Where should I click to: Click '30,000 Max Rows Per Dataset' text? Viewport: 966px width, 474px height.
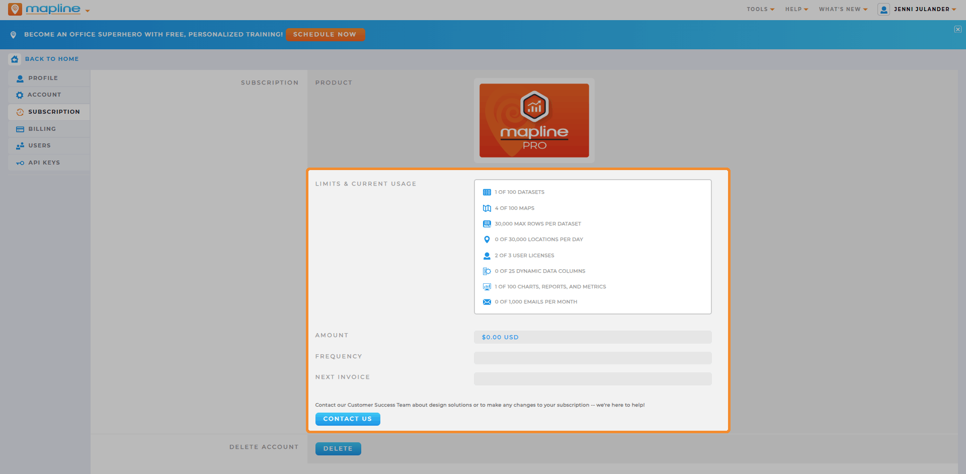click(538, 224)
